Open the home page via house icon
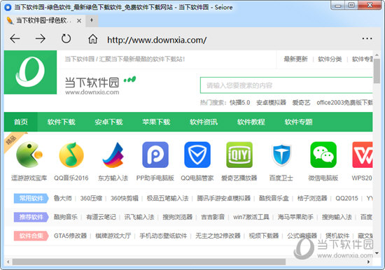The width and height of the screenshot is (385, 270). 93,38
